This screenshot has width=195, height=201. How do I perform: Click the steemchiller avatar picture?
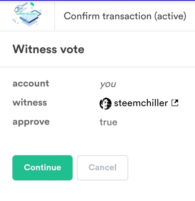[x=105, y=103]
